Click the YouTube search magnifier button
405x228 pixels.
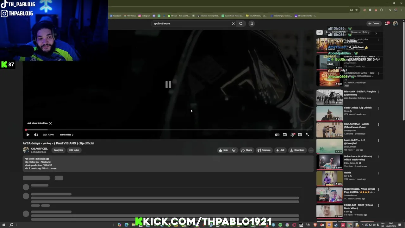click(x=241, y=23)
